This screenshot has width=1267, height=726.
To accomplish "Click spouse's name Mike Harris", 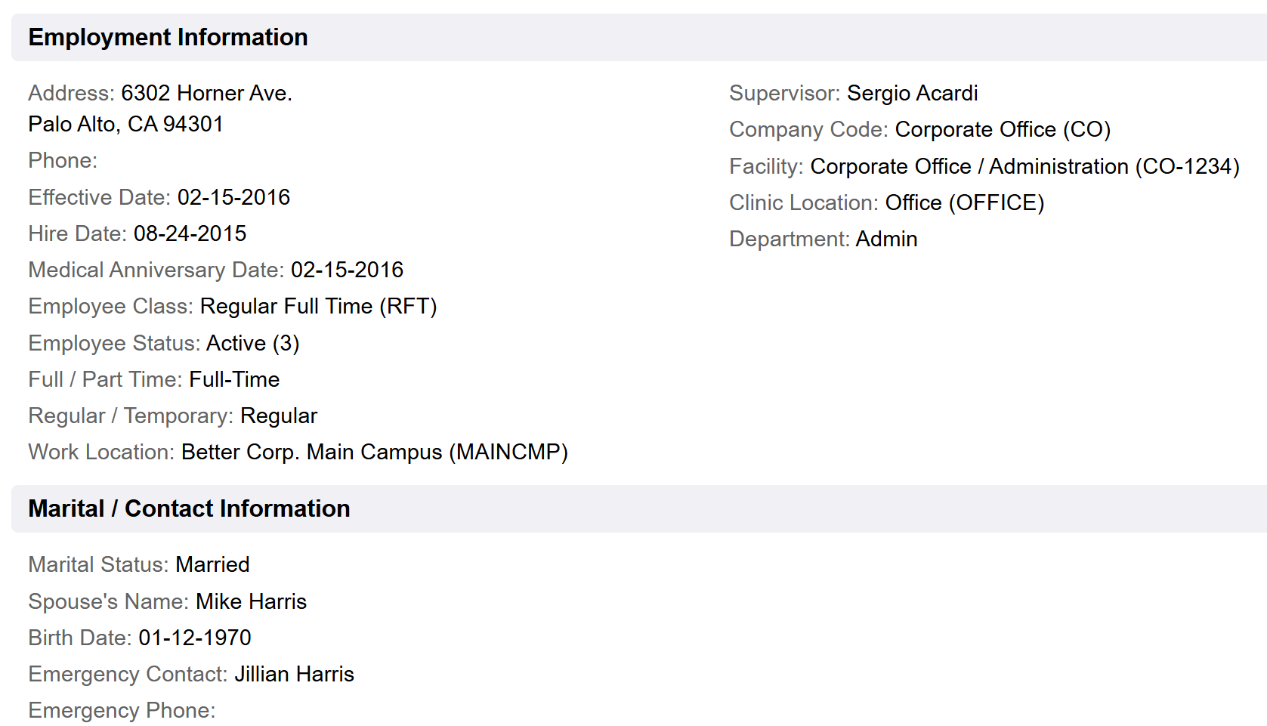I will pos(251,601).
